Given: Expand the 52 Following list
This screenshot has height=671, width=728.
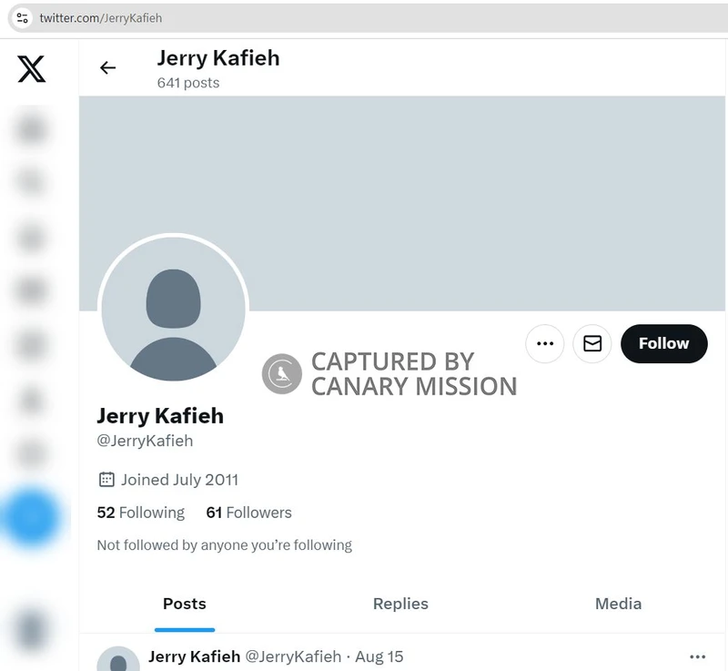Looking at the screenshot, I should coord(141,513).
